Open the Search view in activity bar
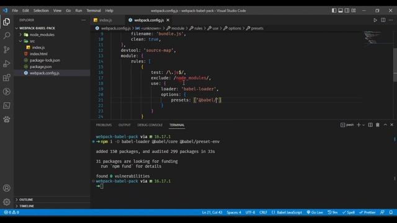This screenshot has width=397, height=223. [7, 35]
